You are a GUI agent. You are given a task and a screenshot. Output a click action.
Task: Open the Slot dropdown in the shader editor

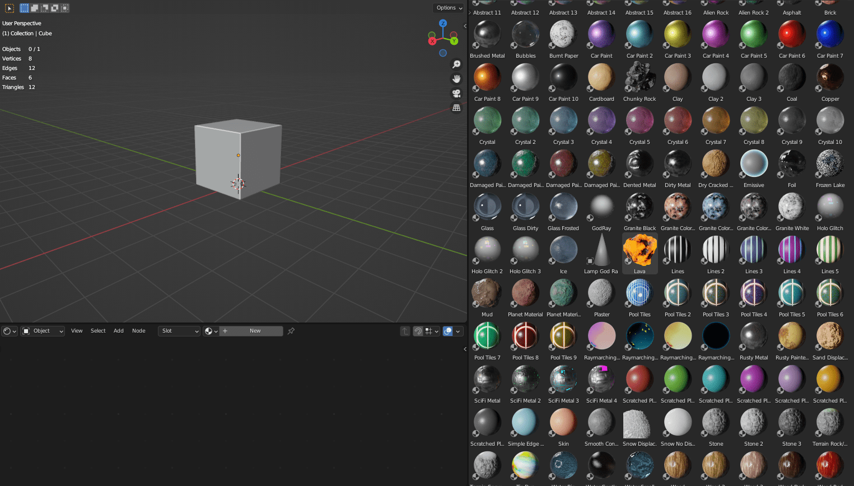pos(179,331)
